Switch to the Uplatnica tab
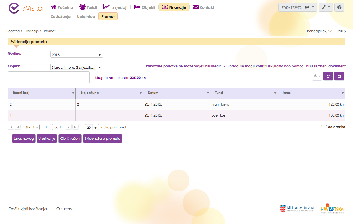This screenshot has height=224, width=353. tap(86, 17)
